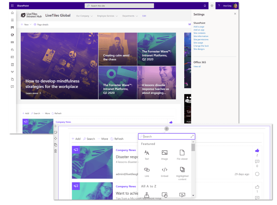The image size is (277, 205).
Task: Click Learn more on mindfulness hero
Action: 33,93
